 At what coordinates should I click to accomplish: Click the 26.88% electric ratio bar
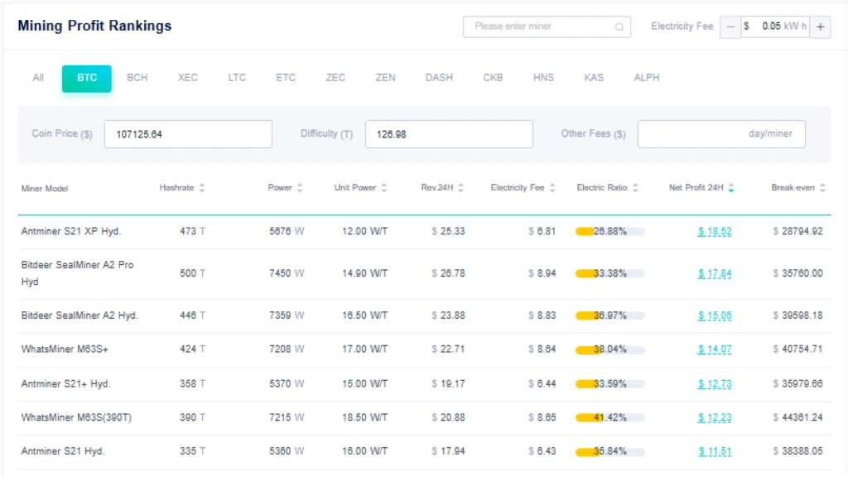609,232
